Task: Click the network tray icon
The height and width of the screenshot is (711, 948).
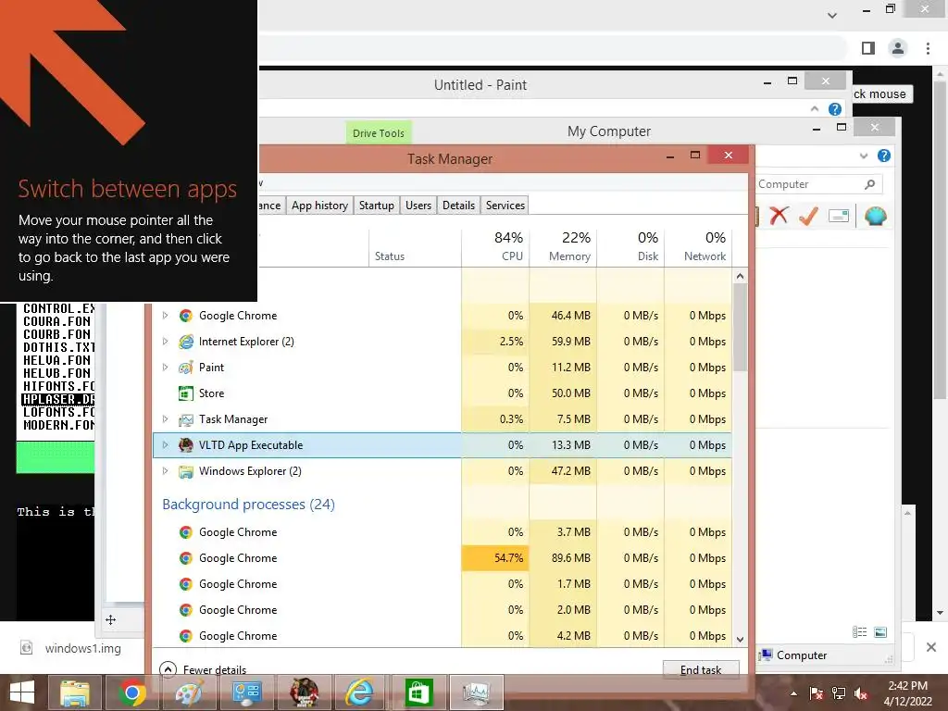Action: click(x=839, y=692)
